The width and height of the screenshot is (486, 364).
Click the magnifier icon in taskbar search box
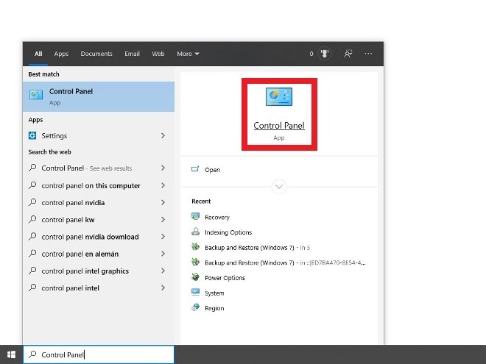[x=32, y=354]
